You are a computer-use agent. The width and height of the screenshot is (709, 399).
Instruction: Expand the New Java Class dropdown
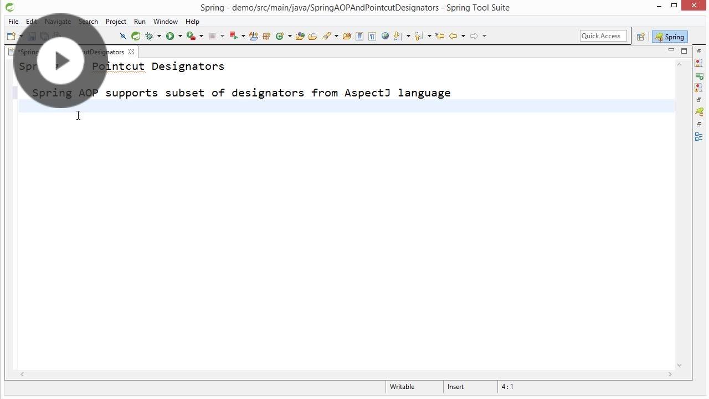point(290,36)
